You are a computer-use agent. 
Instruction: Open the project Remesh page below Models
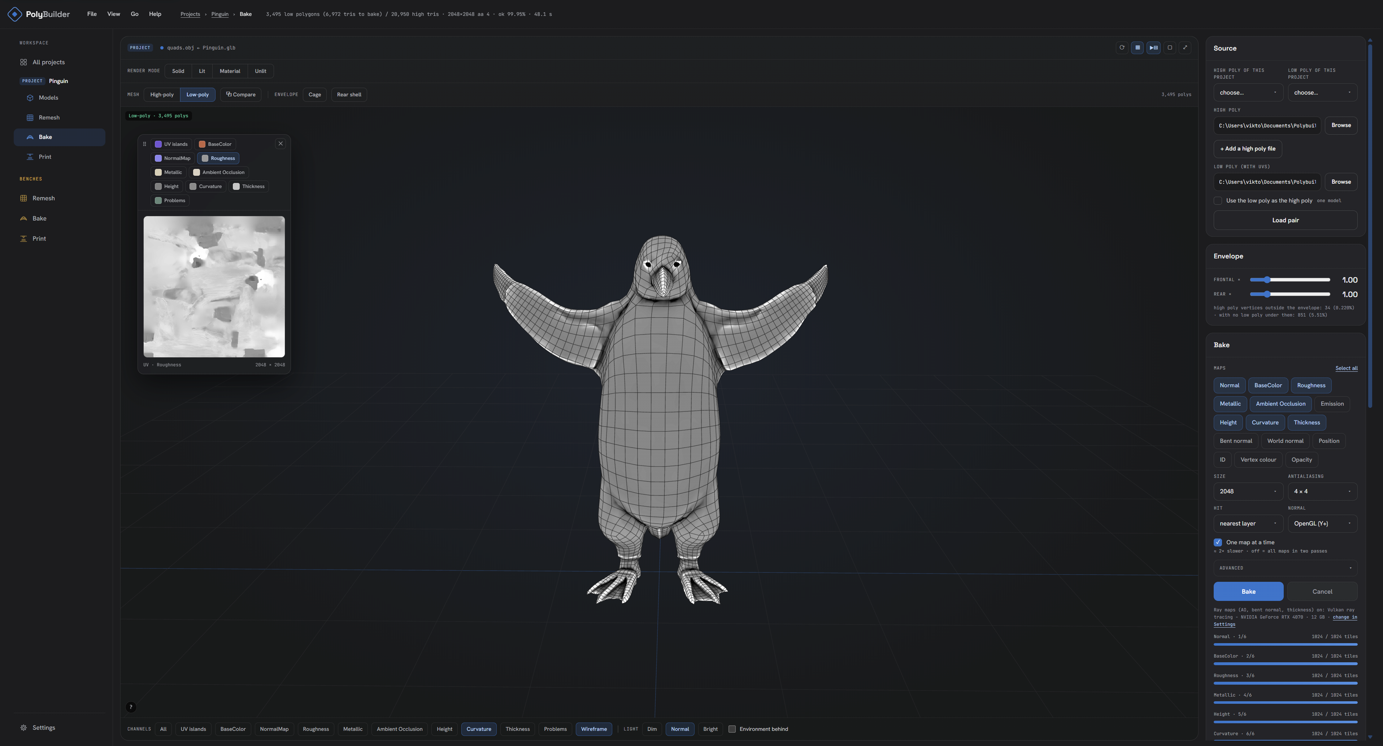59,118
